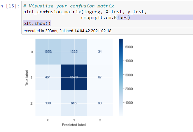Viewport: 193px width, 132px height.
Task: Click the colorbar tick label 4000
Action: pos(129,61)
